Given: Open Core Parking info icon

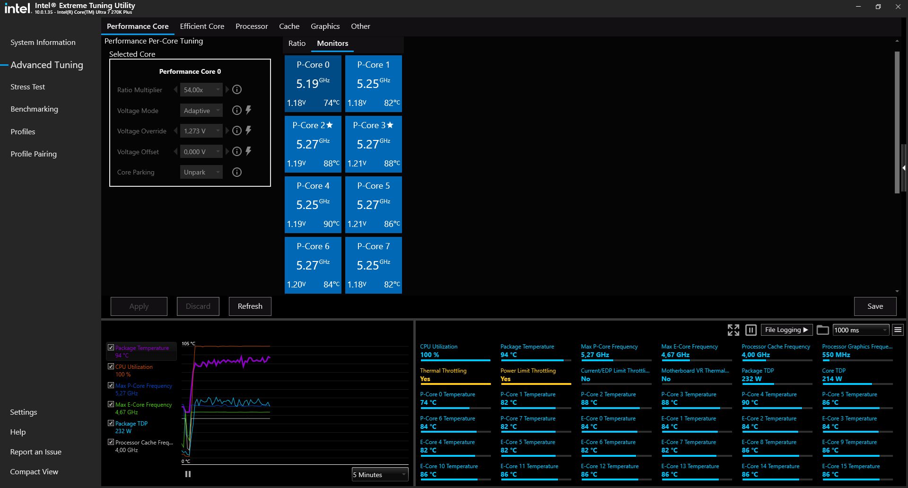Looking at the screenshot, I should pos(237,172).
